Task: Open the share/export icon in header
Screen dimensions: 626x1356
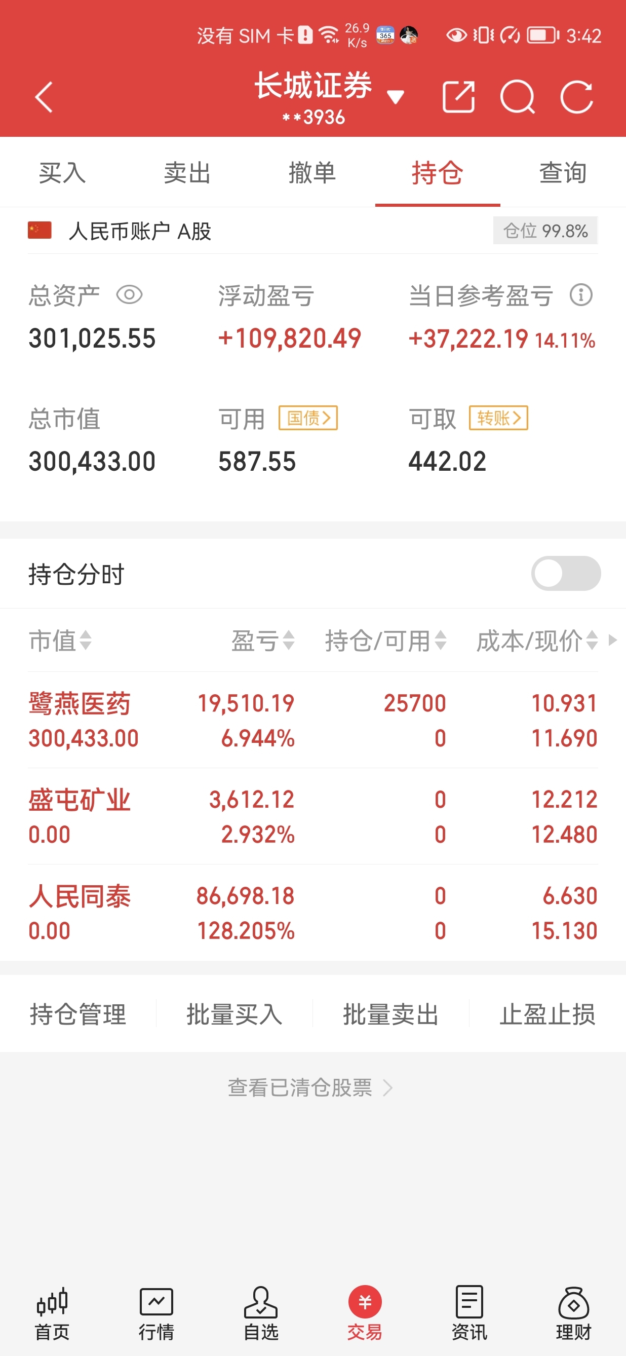Action: 459,97
